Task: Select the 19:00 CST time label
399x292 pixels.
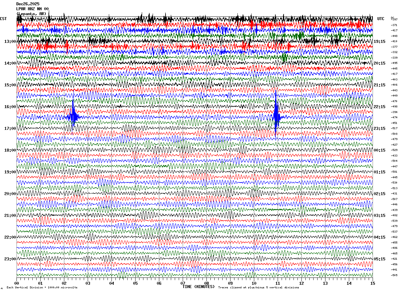Action: pos(10,172)
